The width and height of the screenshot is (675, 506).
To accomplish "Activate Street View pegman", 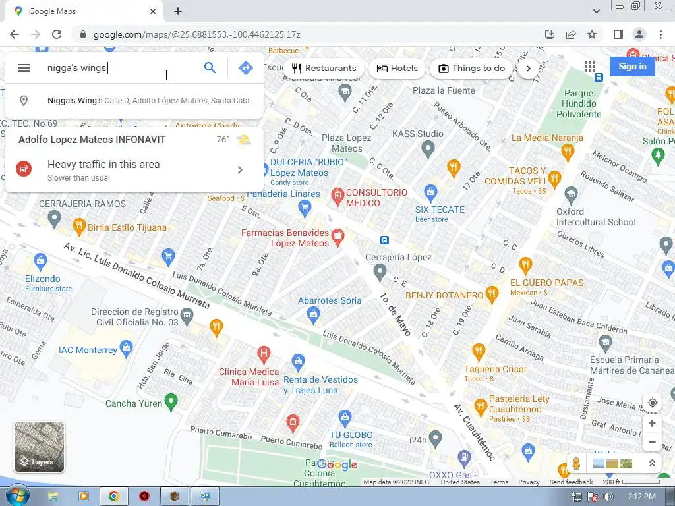I will point(576,464).
